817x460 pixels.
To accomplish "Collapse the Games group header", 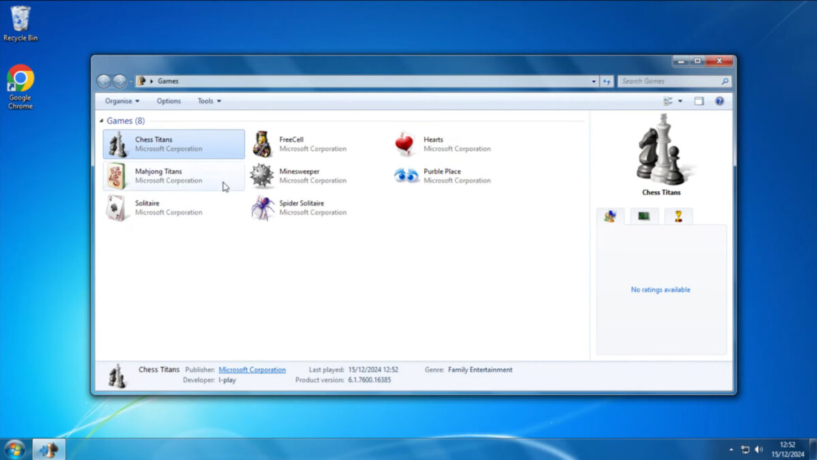I will [102, 120].
